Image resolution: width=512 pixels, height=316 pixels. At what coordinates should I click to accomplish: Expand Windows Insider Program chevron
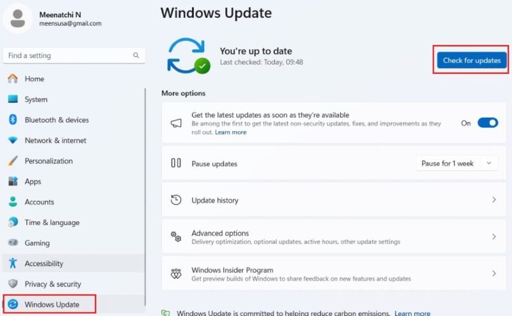[x=494, y=273]
